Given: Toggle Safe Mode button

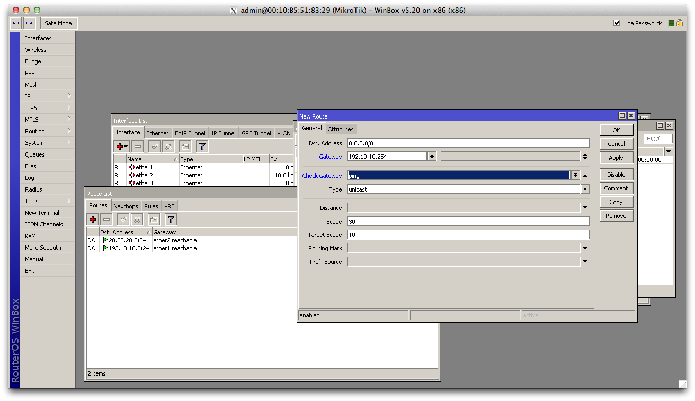Looking at the screenshot, I should (x=58, y=23).
